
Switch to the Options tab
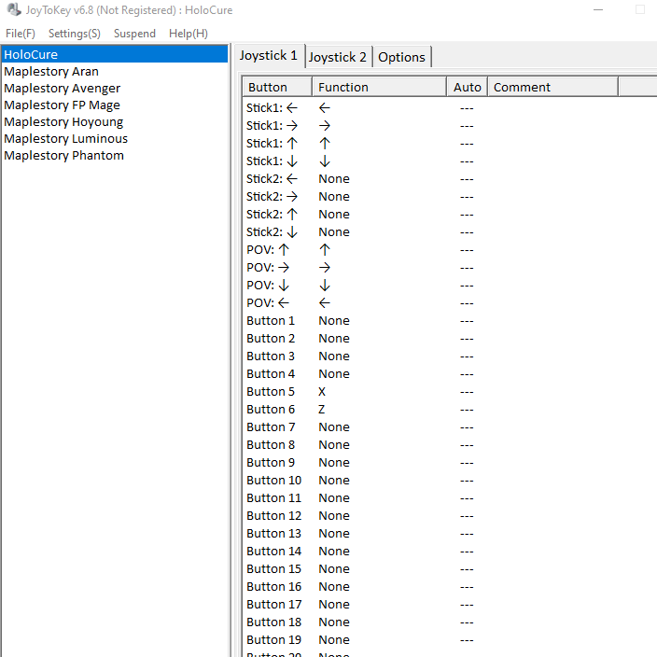pos(401,57)
